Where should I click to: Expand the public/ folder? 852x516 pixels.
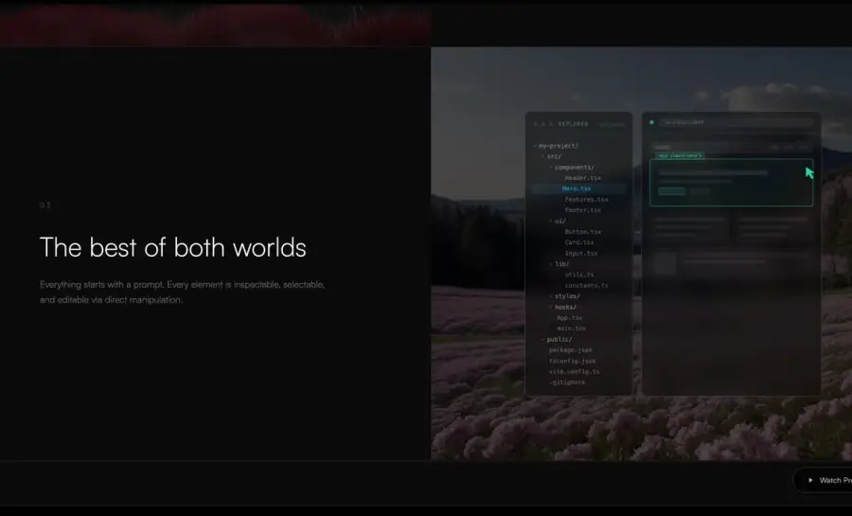(559, 340)
